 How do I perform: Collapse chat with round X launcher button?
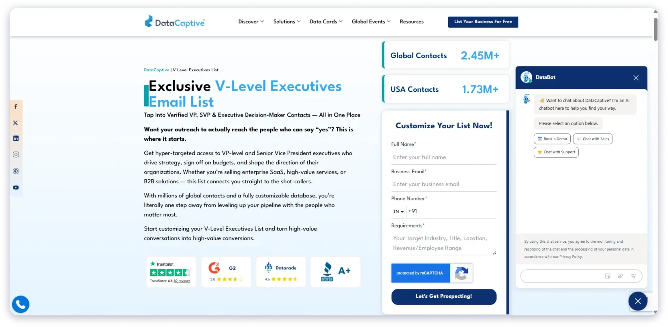click(x=638, y=301)
